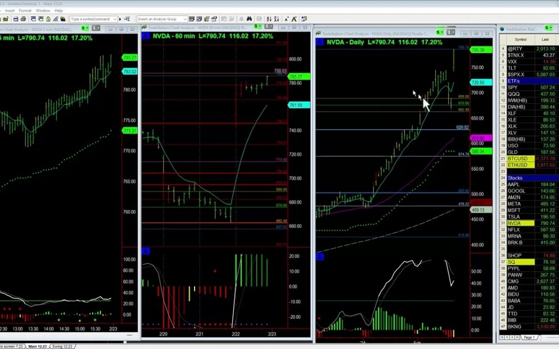Restore the NVDA 5 min chart window

pos(121,29)
